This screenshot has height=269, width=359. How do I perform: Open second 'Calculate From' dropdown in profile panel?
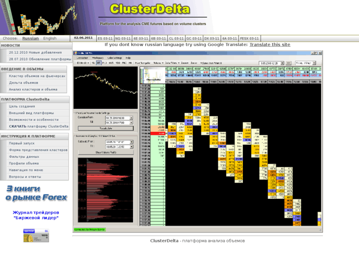131,142
